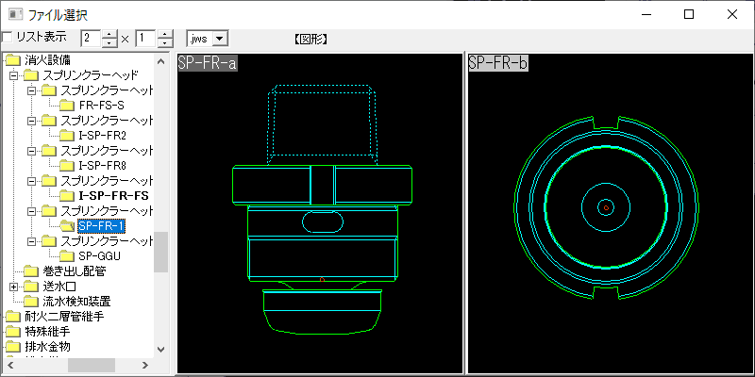Expand the 送水口 tree node
This screenshot has width=755, height=377.
pyautogui.click(x=13, y=287)
